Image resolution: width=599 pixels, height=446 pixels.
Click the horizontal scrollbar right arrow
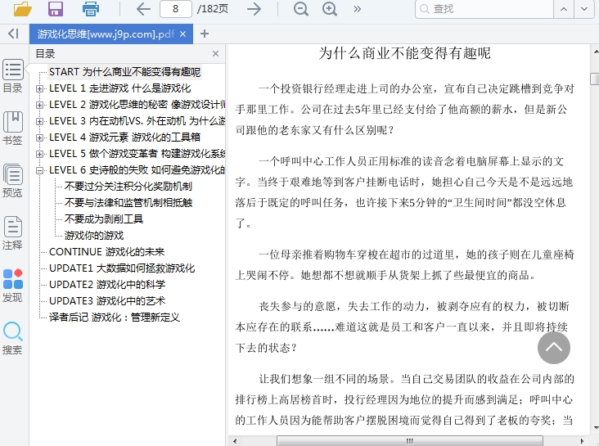tap(582, 441)
